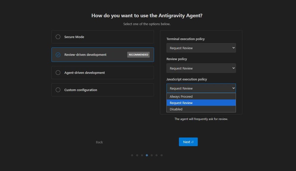Click the checked Review-driven development radio
This screenshot has width=296, height=171.
[x=58, y=55]
